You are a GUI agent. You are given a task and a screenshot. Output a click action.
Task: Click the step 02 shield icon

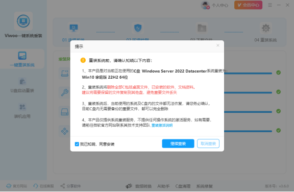point(138,28)
